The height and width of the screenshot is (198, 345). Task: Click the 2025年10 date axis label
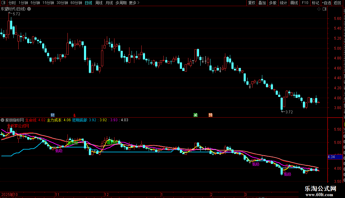[9, 194]
